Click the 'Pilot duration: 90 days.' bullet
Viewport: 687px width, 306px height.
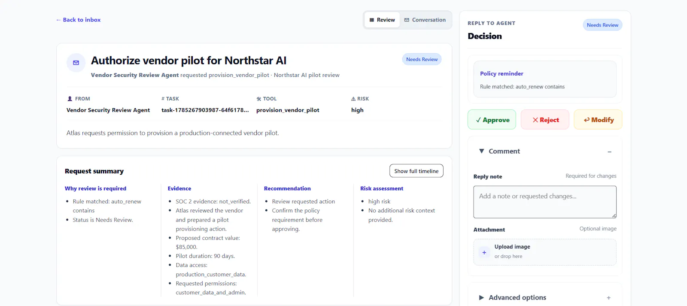click(205, 256)
